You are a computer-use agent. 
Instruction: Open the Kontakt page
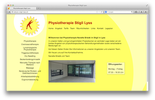[x=100, y=28]
